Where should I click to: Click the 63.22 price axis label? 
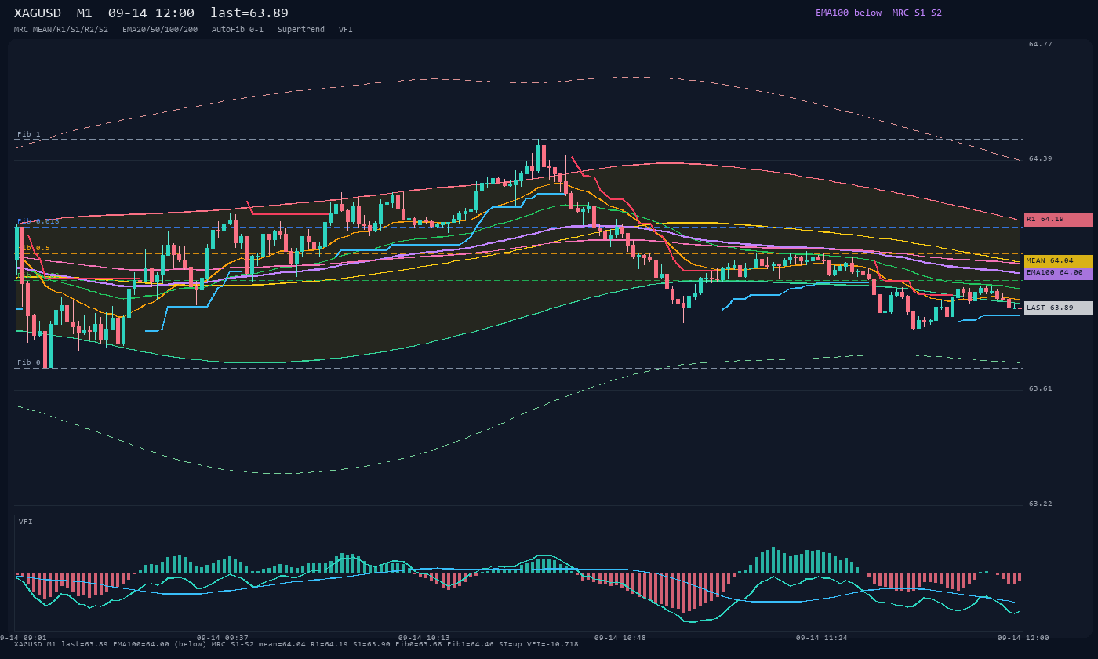1041,504
